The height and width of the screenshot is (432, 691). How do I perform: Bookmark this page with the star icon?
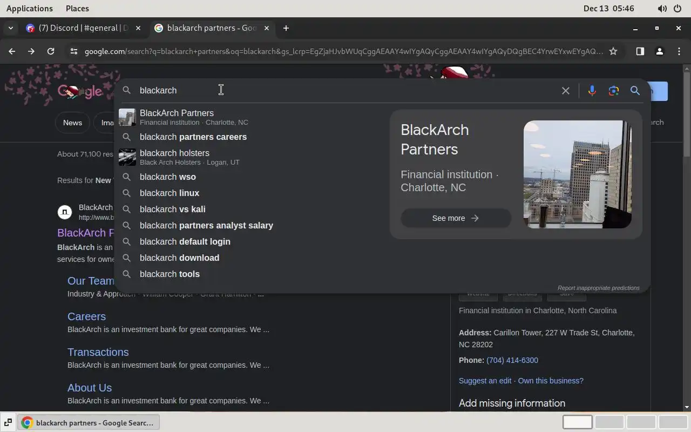pos(613,51)
